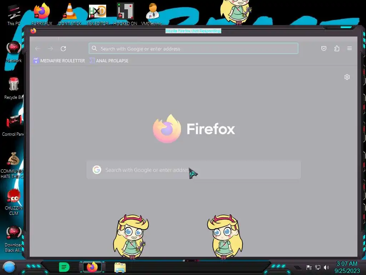Screen dimensions: 366x275
Task: Open the HxD editor desktop shortcut
Action: pos(98,14)
